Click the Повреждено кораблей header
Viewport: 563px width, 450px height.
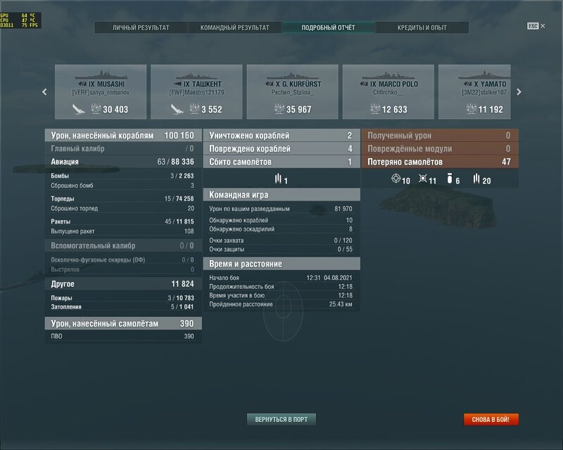click(x=281, y=148)
